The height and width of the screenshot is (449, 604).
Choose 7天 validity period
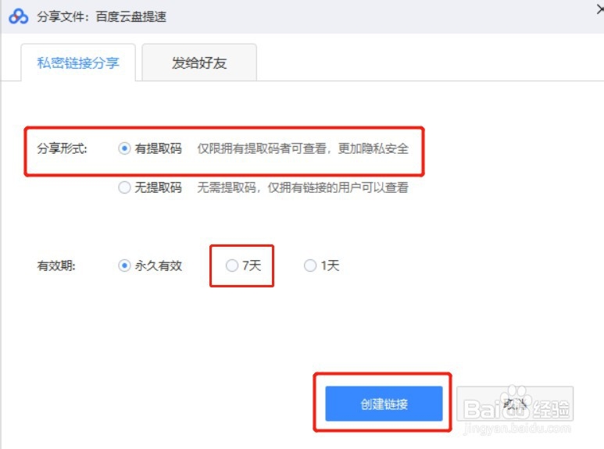(x=232, y=265)
